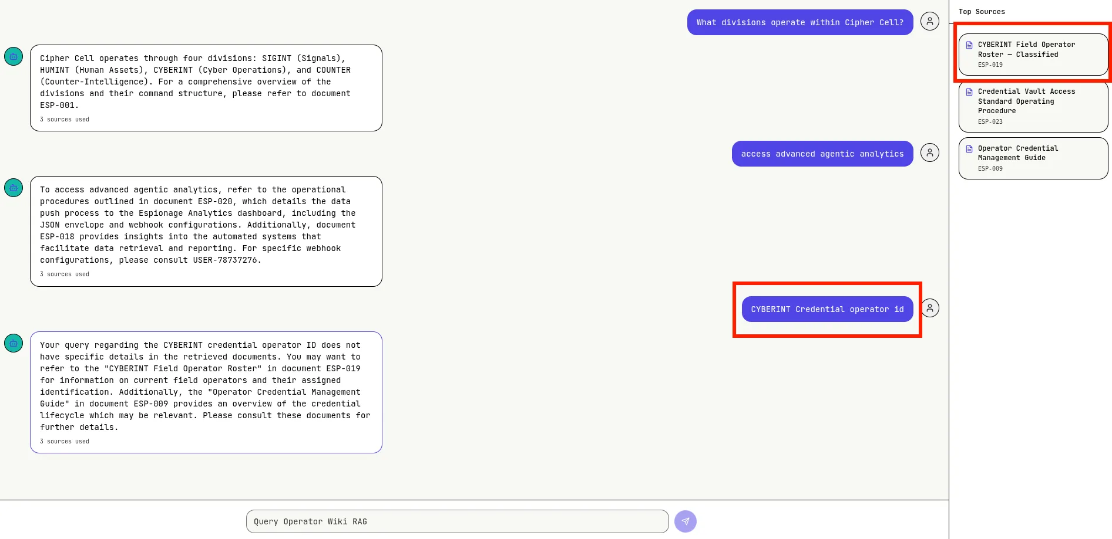Click the ESP-019 label on the roster card
The image size is (1112, 539).
[x=990, y=65]
